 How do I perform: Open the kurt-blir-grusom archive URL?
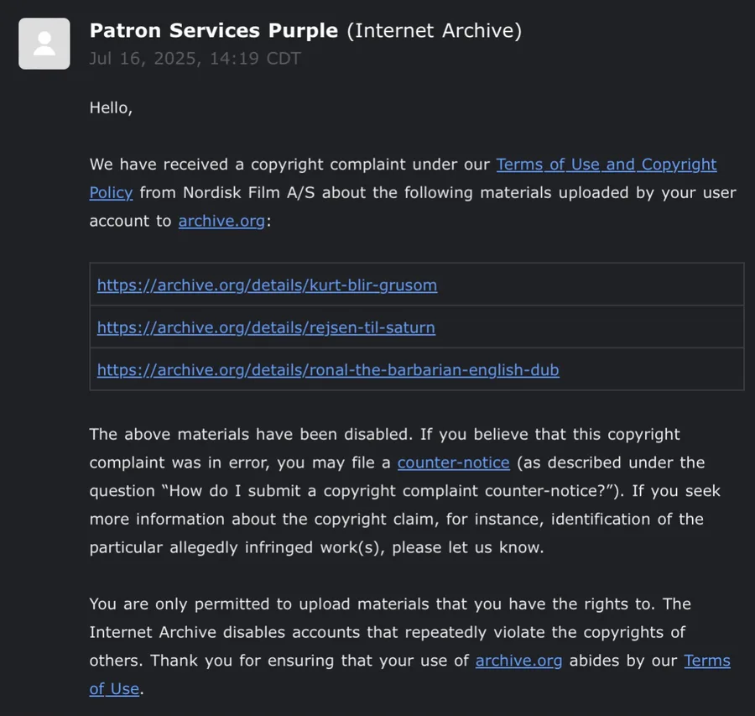coord(268,285)
